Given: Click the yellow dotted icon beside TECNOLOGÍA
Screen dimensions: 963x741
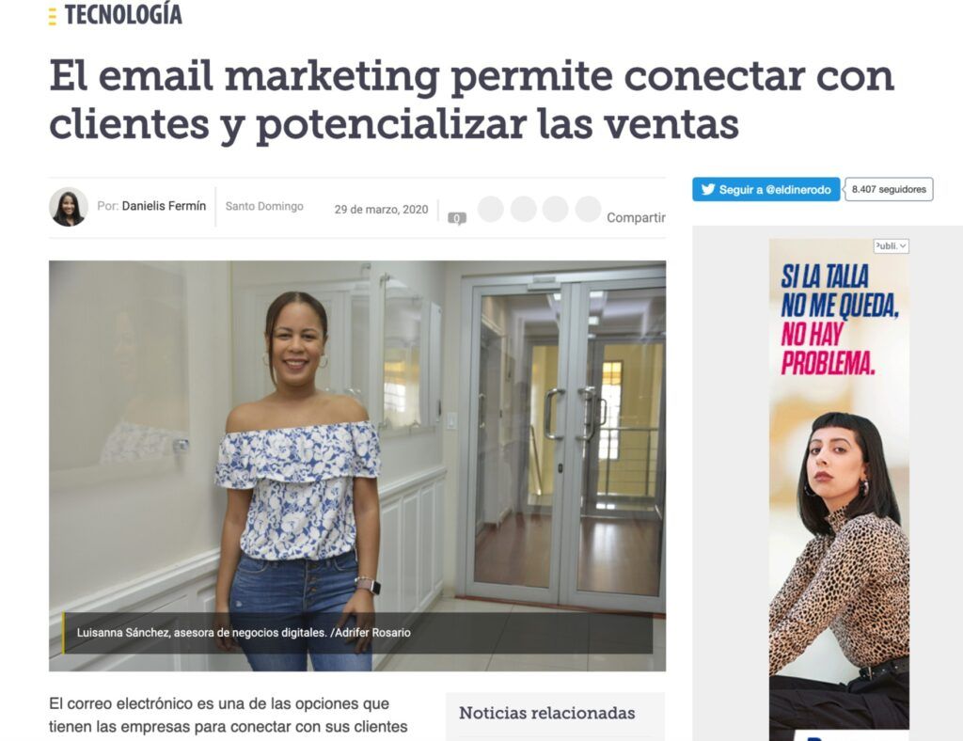Looking at the screenshot, I should (53, 17).
